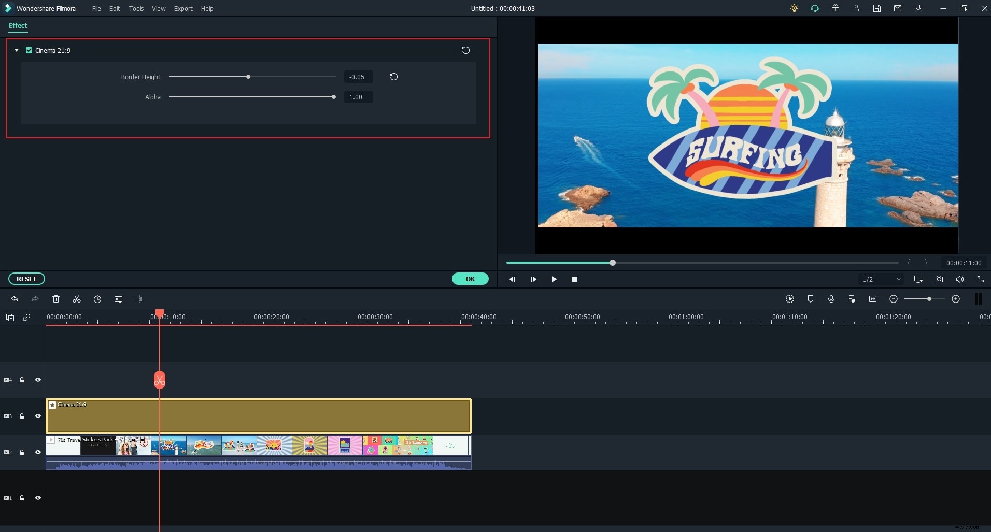Open the Tools menu

pos(136,8)
